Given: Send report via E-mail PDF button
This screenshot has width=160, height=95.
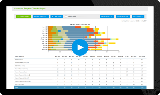Looking at the screenshot, I should pos(138,16).
